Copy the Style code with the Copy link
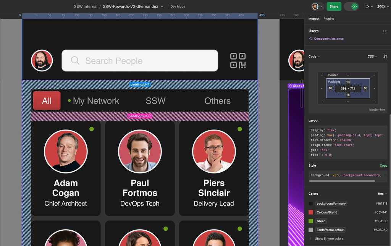The image size is (391, 246). point(383,165)
